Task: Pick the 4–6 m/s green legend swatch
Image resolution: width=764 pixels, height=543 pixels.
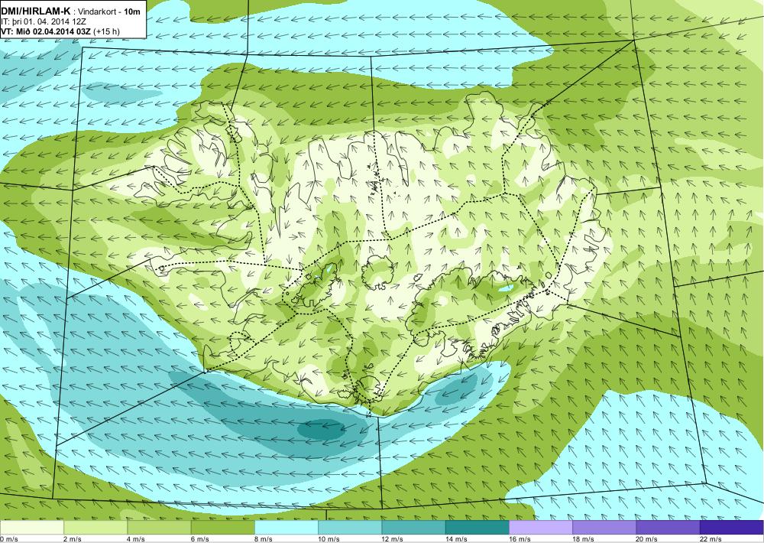Action: point(159,528)
